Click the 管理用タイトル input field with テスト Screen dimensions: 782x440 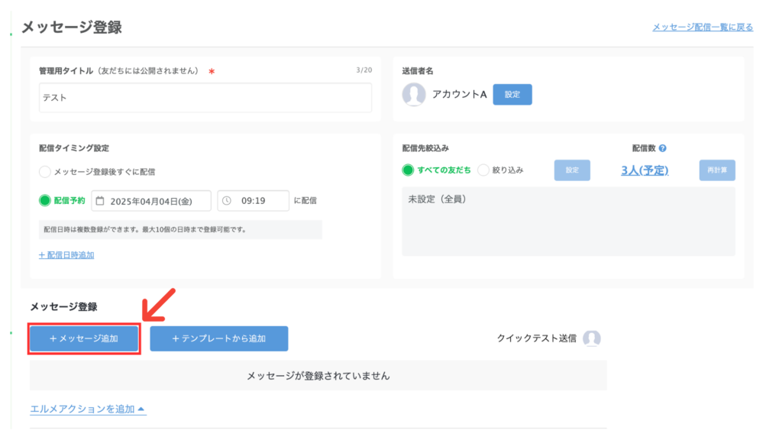[205, 97]
